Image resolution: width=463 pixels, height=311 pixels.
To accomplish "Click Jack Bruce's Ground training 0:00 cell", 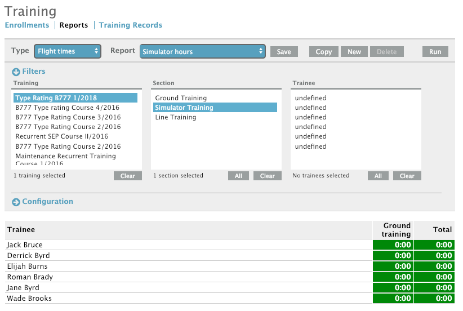I will [393, 245].
